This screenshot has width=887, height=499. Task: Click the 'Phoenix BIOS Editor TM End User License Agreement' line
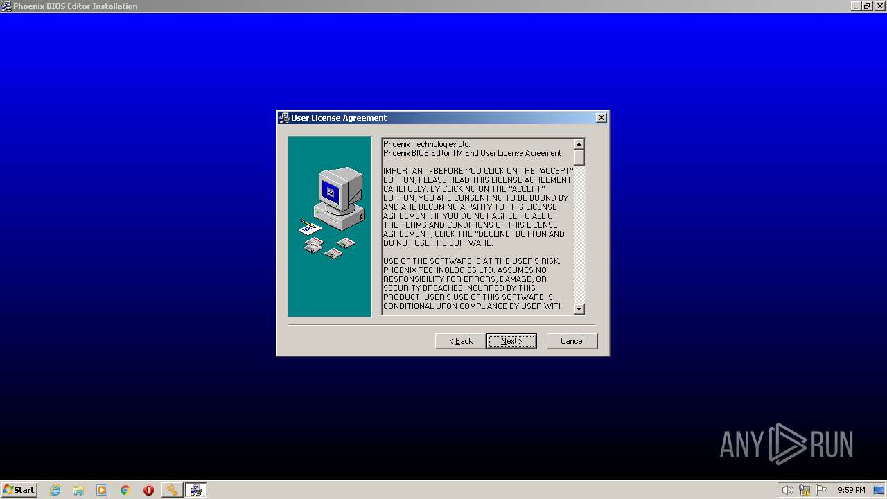tap(472, 153)
